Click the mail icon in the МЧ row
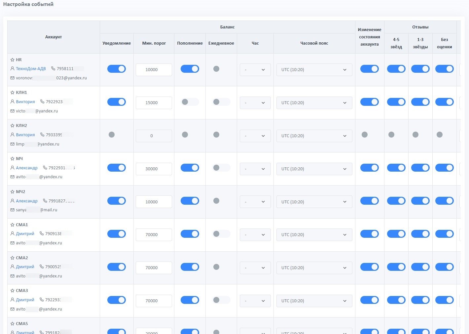The width and height of the screenshot is (469, 334). pos(12,177)
